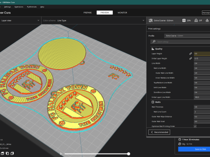This screenshot has width=210, height=157.
Task: Click the Search settings field
Action: pos(180,41)
